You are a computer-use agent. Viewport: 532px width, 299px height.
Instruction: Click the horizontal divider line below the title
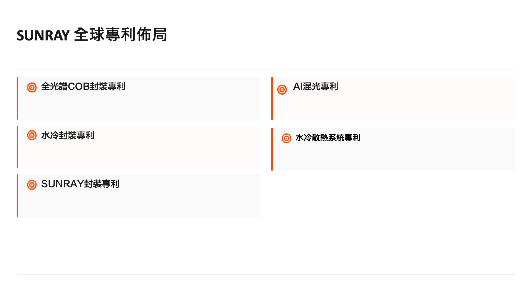[x=266, y=69]
